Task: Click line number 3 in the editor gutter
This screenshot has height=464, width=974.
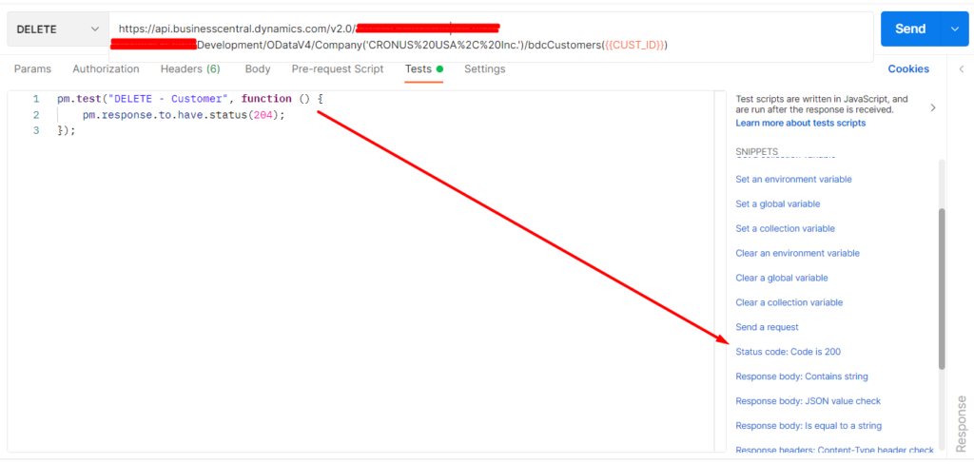Action: pyautogui.click(x=36, y=130)
